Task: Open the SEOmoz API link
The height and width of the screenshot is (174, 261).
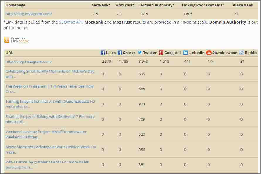Action: coord(71,22)
